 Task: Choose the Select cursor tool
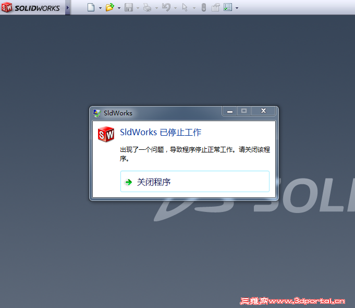pyautogui.click(x=185, y=7)
